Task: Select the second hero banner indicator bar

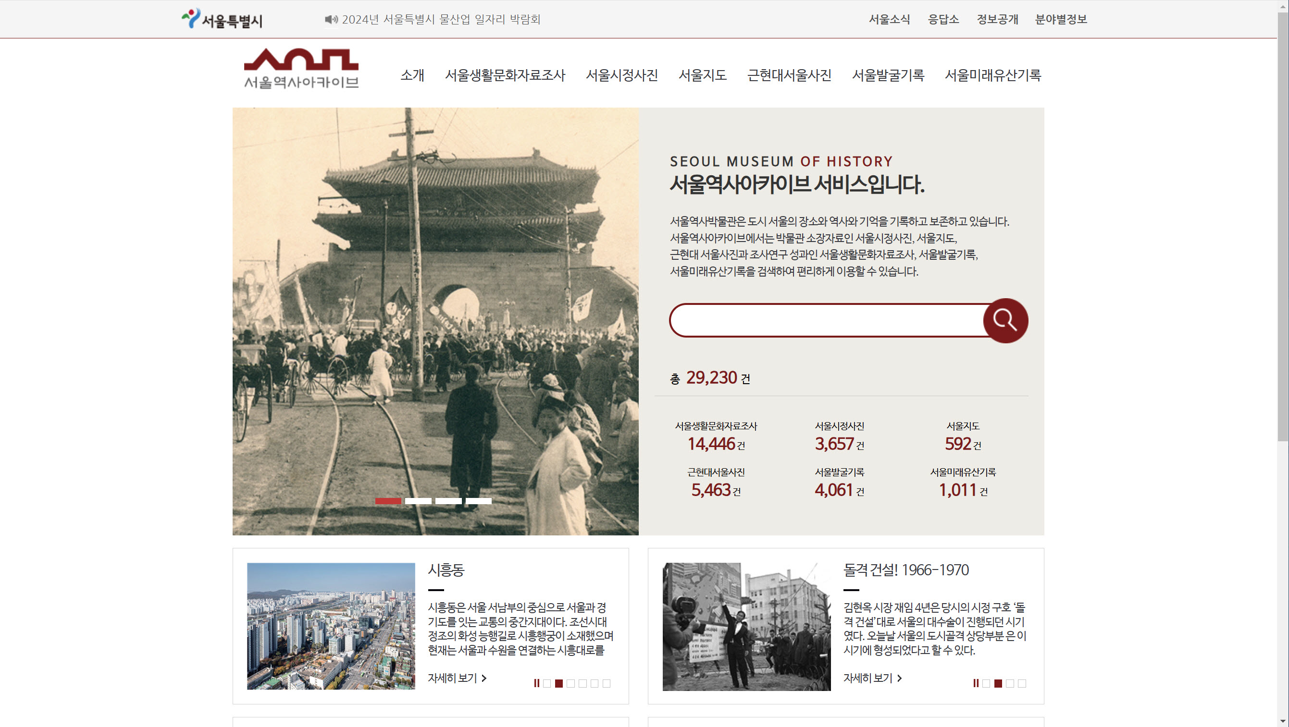Action: (x=418, y=501)
